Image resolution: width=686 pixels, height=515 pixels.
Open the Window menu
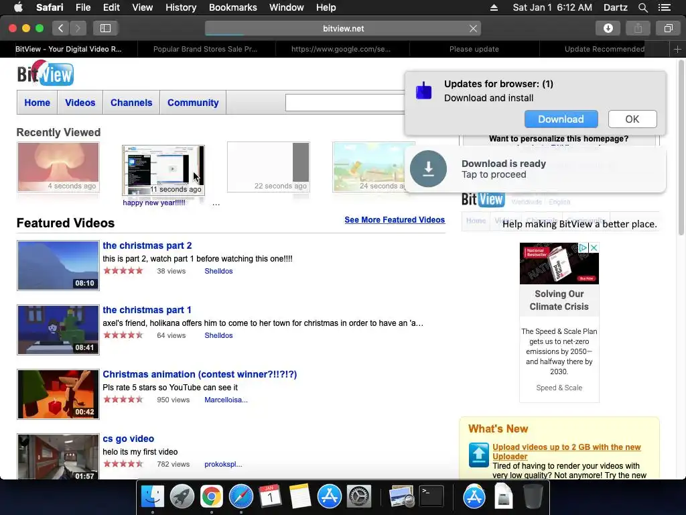tap(287, 7)
